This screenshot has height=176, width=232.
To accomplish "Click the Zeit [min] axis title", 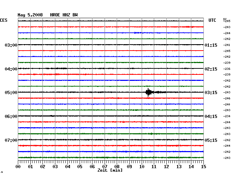I will pos(110,170).
